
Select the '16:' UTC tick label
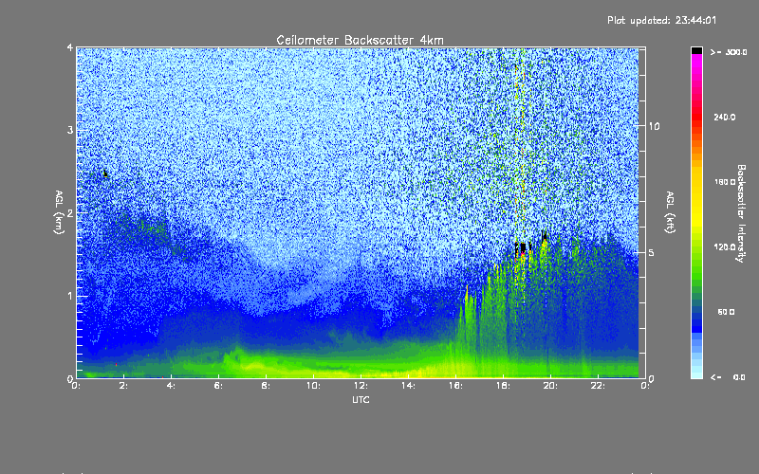point(455,386)
